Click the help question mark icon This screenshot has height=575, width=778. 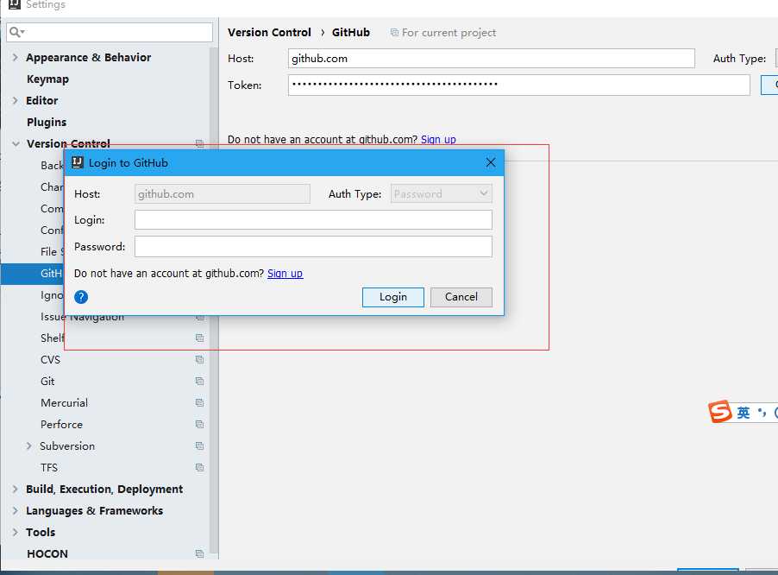click(x=81, y=297)
